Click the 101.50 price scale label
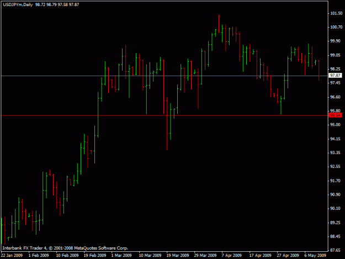 click(x=336, y=13)
